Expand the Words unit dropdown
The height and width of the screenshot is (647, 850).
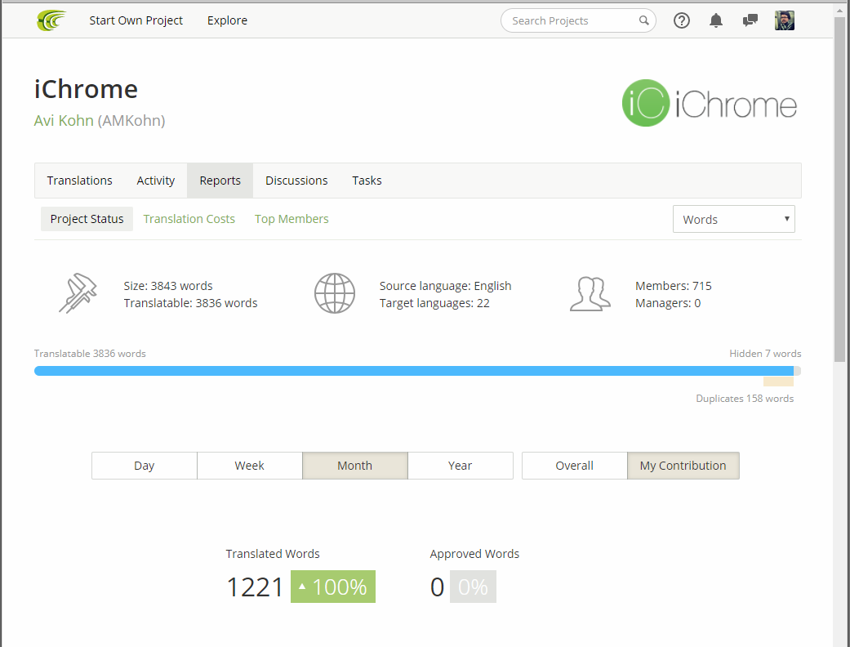[x=733, y=219]
